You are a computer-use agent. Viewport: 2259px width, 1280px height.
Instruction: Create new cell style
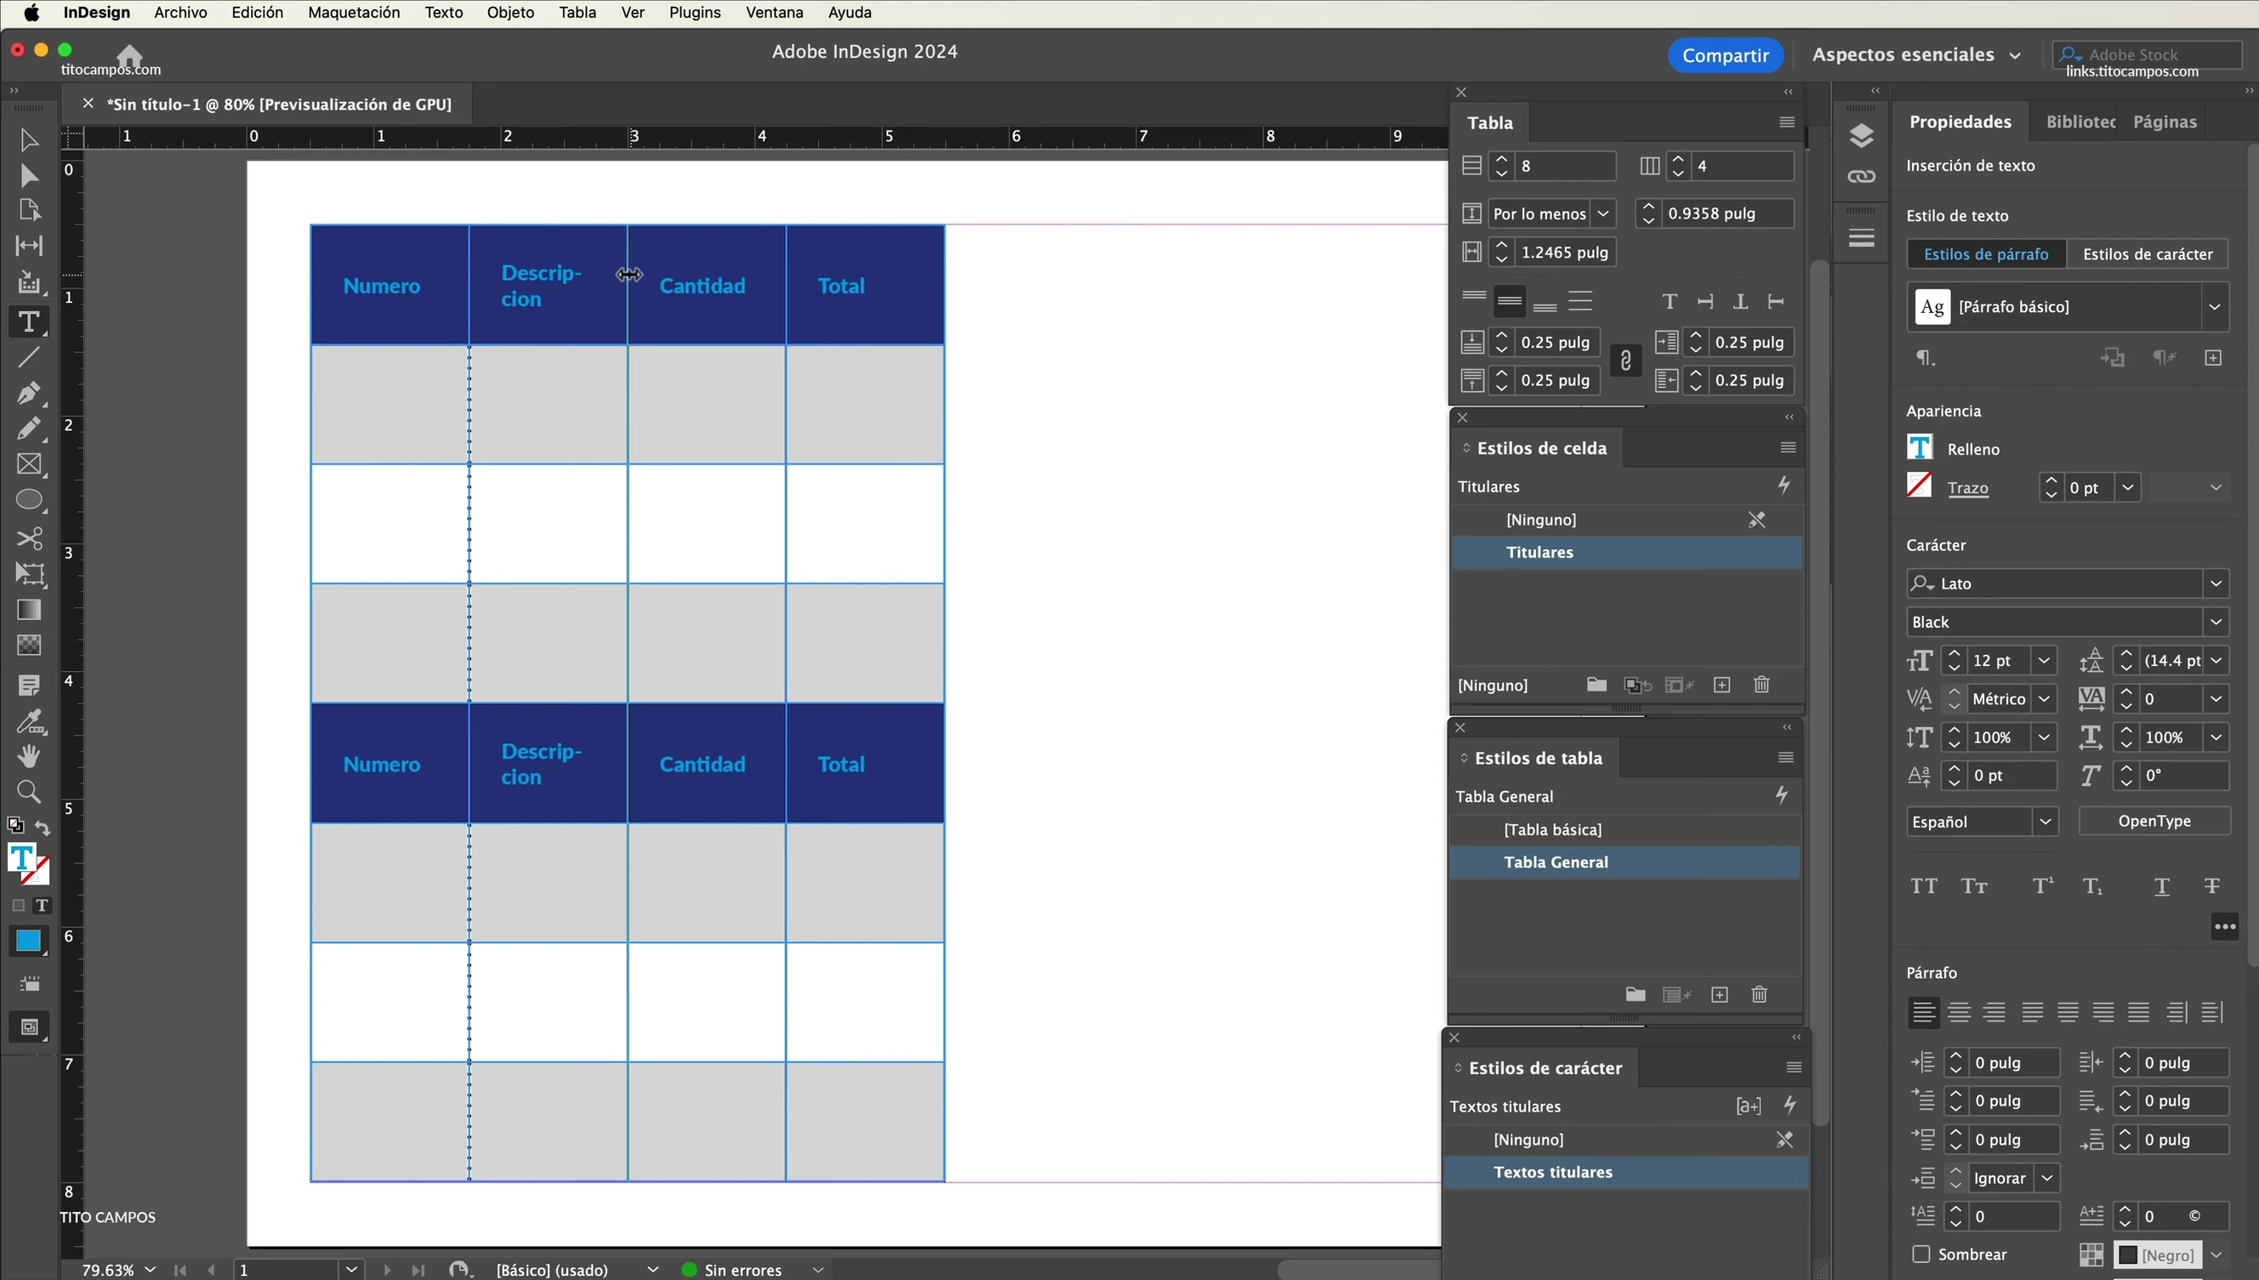coord(1722,685)
